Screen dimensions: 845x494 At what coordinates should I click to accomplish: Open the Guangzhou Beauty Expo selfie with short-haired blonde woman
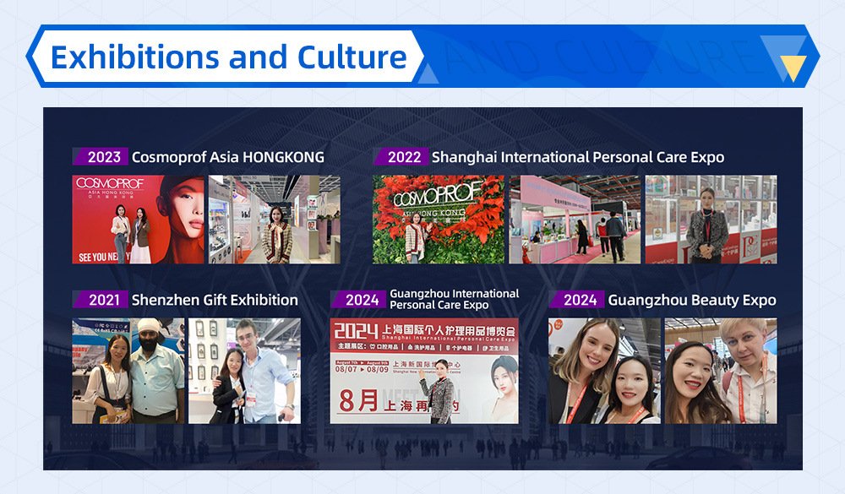(721, 371)
